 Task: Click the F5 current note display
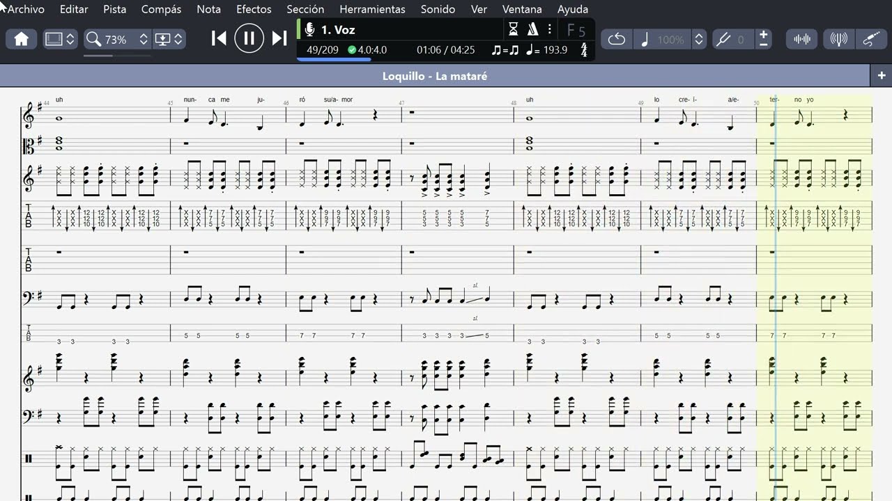point(576,30)
